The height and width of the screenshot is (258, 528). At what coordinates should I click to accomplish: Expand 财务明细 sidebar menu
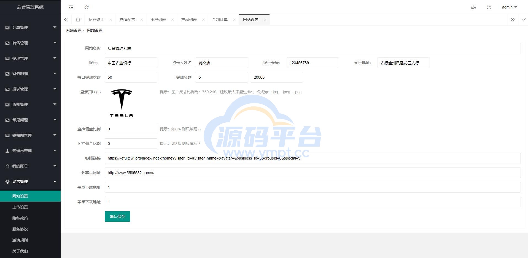click(30, 74)
